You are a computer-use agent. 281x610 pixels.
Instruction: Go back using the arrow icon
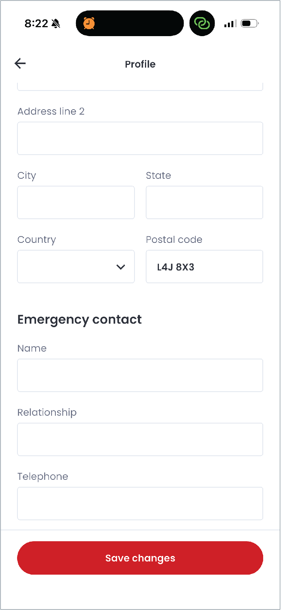pos(20,63)
